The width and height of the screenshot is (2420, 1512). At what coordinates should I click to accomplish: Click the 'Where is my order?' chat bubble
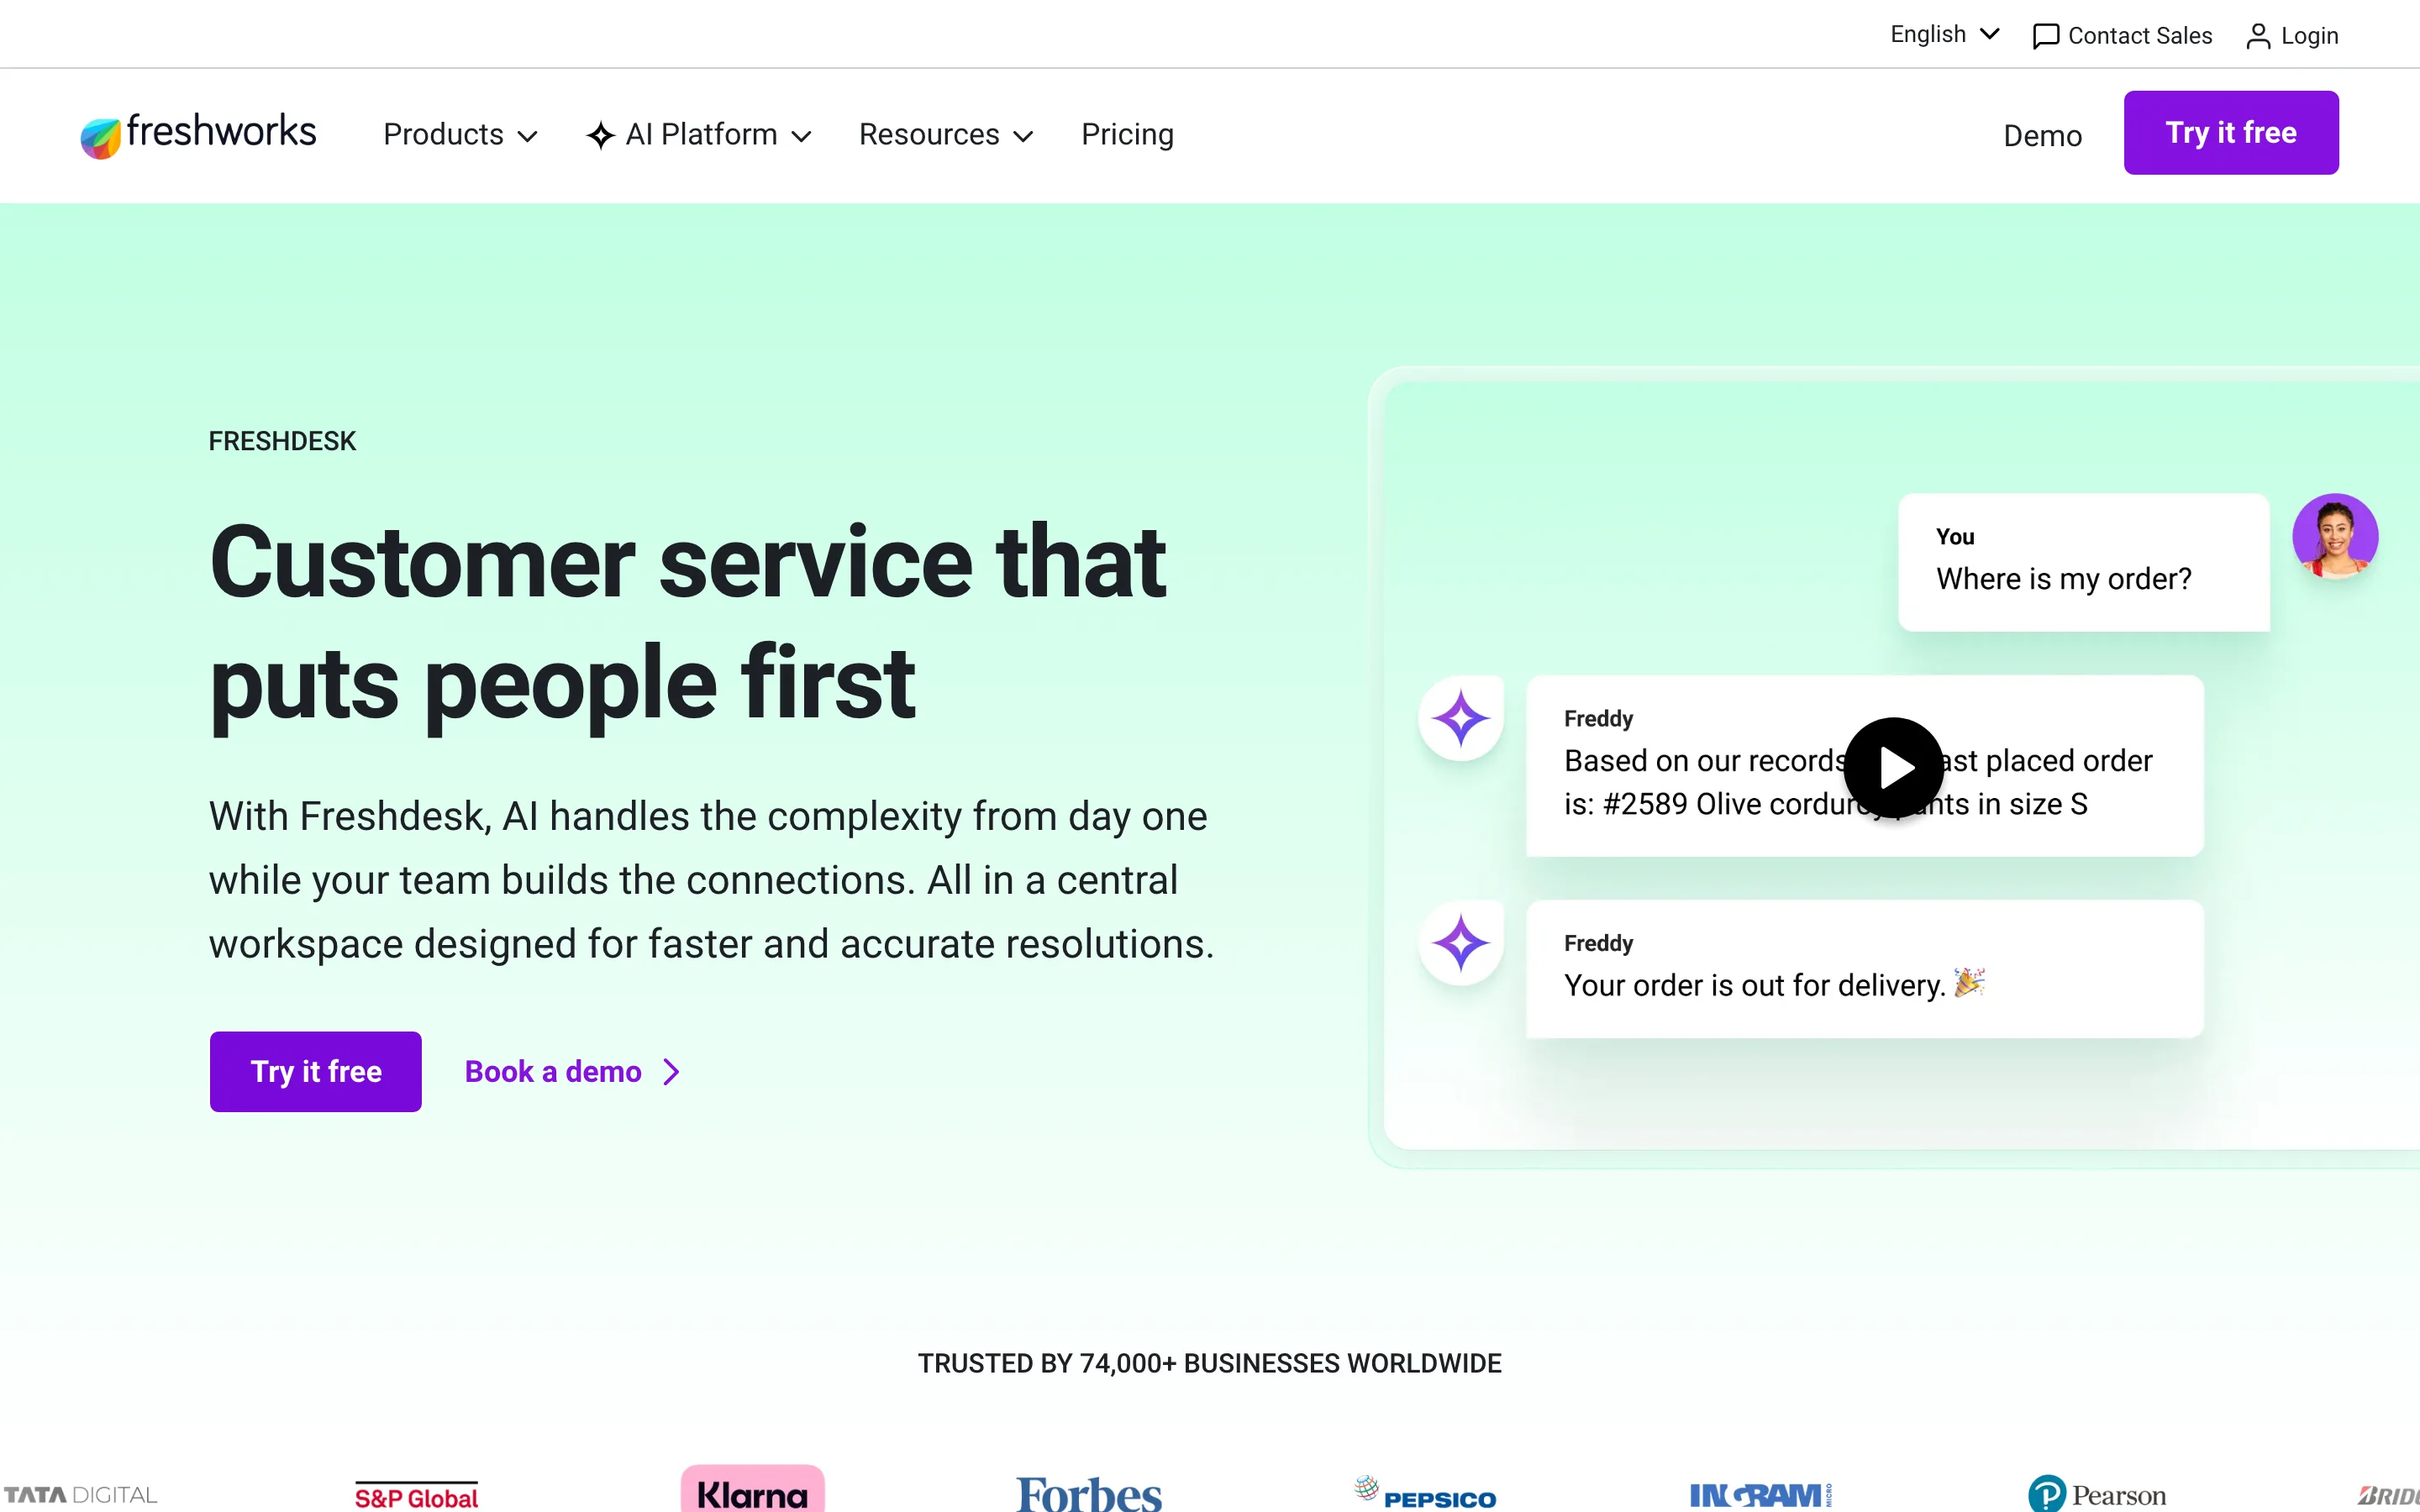pyautogui.click(x=2084, y=562)
